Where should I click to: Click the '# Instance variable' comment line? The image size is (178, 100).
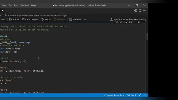click(x=12, y=46)
